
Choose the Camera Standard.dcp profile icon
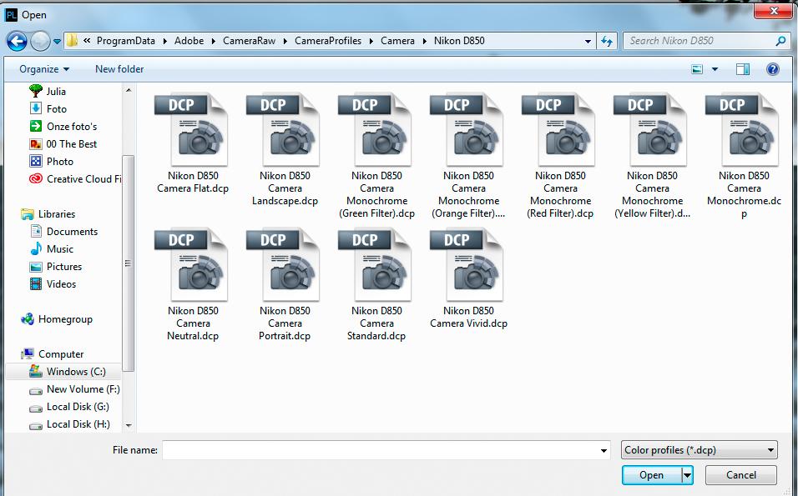point(375,264)
